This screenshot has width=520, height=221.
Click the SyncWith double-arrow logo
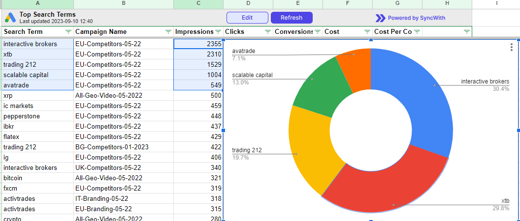pos(380,18)
